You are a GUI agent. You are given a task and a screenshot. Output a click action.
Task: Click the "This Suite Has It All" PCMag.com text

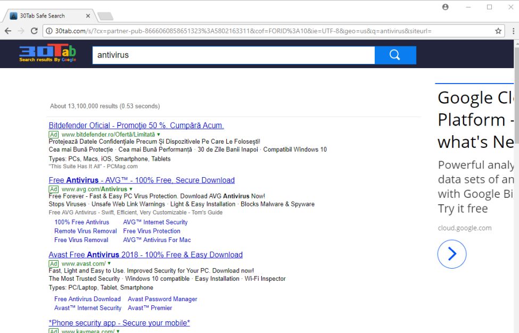coord(93,166)
